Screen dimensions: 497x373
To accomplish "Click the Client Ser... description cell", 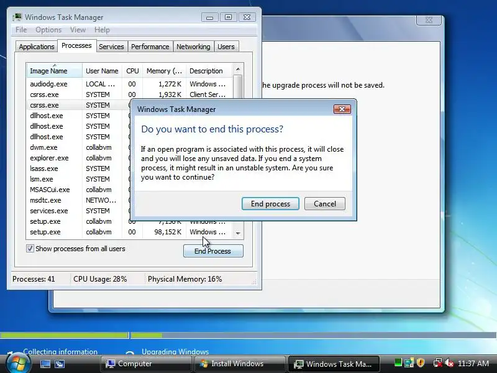I will [x=207, y=94].
